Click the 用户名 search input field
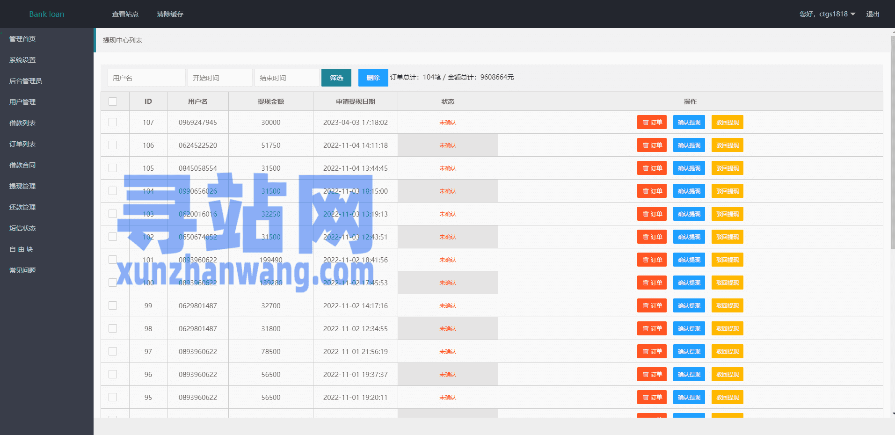 [146, 78]
